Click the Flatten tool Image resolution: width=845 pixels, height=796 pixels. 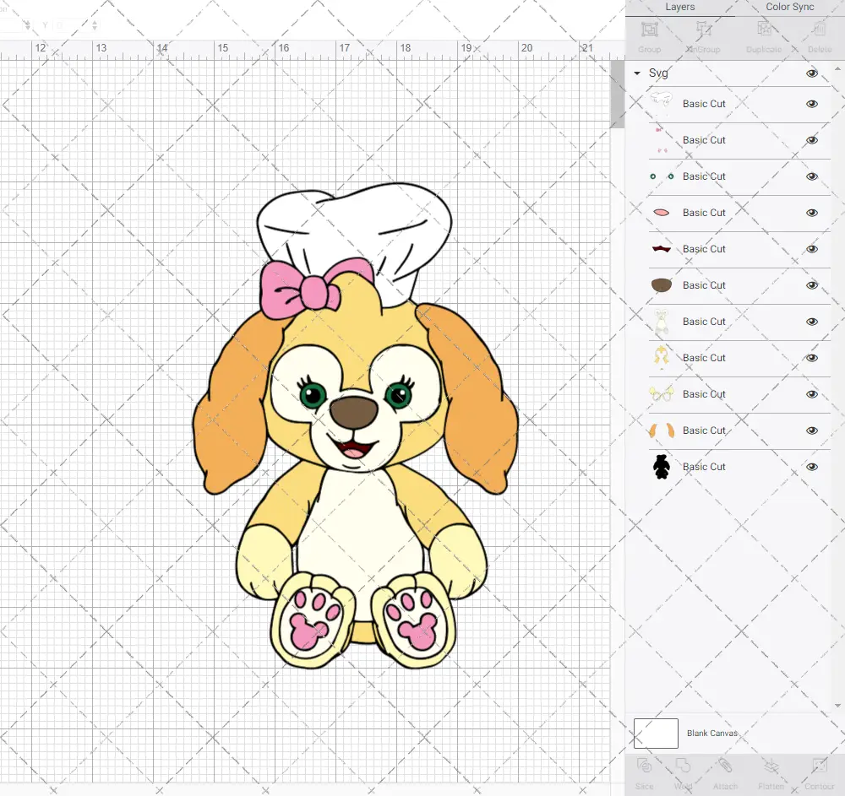click(x=771, y=766)
